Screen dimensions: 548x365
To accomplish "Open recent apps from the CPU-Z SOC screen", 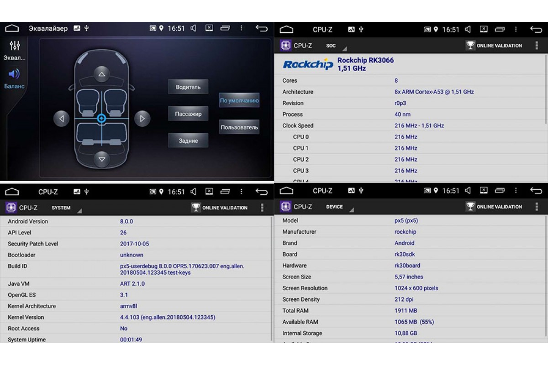I will click(500, 29).
